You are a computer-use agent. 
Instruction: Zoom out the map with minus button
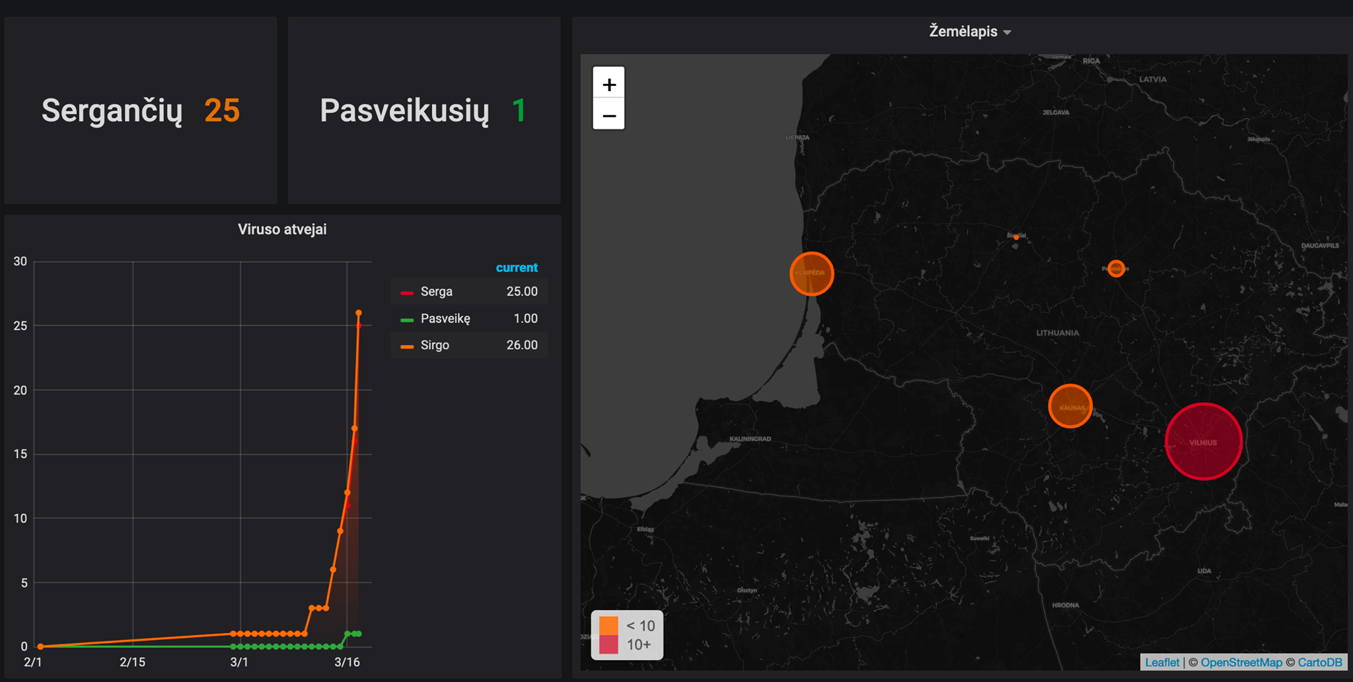608,114
